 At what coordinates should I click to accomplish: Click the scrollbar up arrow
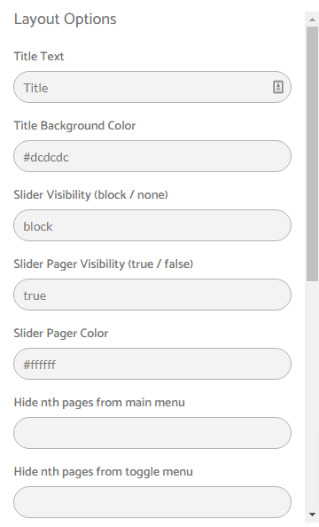(x=312, y=20)
